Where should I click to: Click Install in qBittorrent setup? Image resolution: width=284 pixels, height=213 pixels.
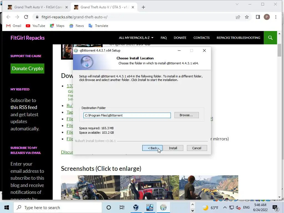click(173, 148)
